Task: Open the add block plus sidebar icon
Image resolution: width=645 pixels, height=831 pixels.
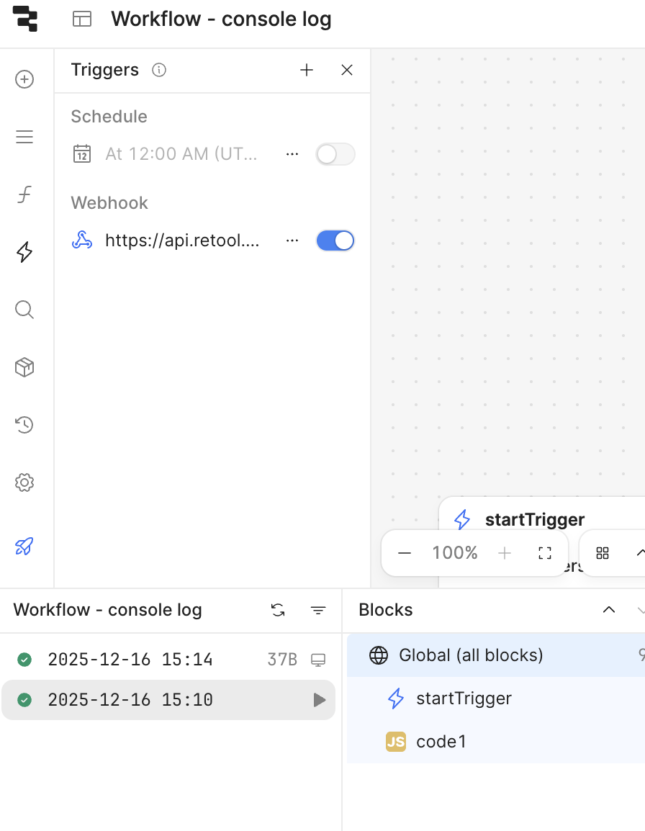Action: click(x=25, y=79)
